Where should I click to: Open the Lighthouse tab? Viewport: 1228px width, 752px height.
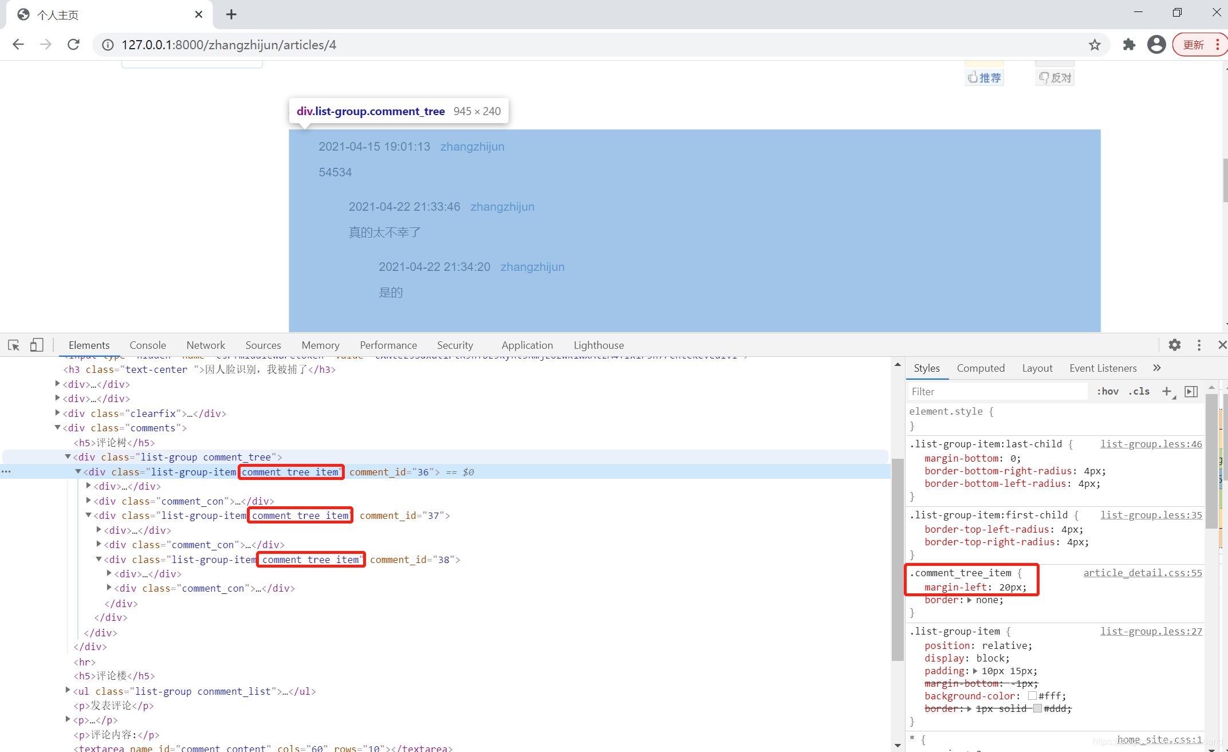(599, 345)
